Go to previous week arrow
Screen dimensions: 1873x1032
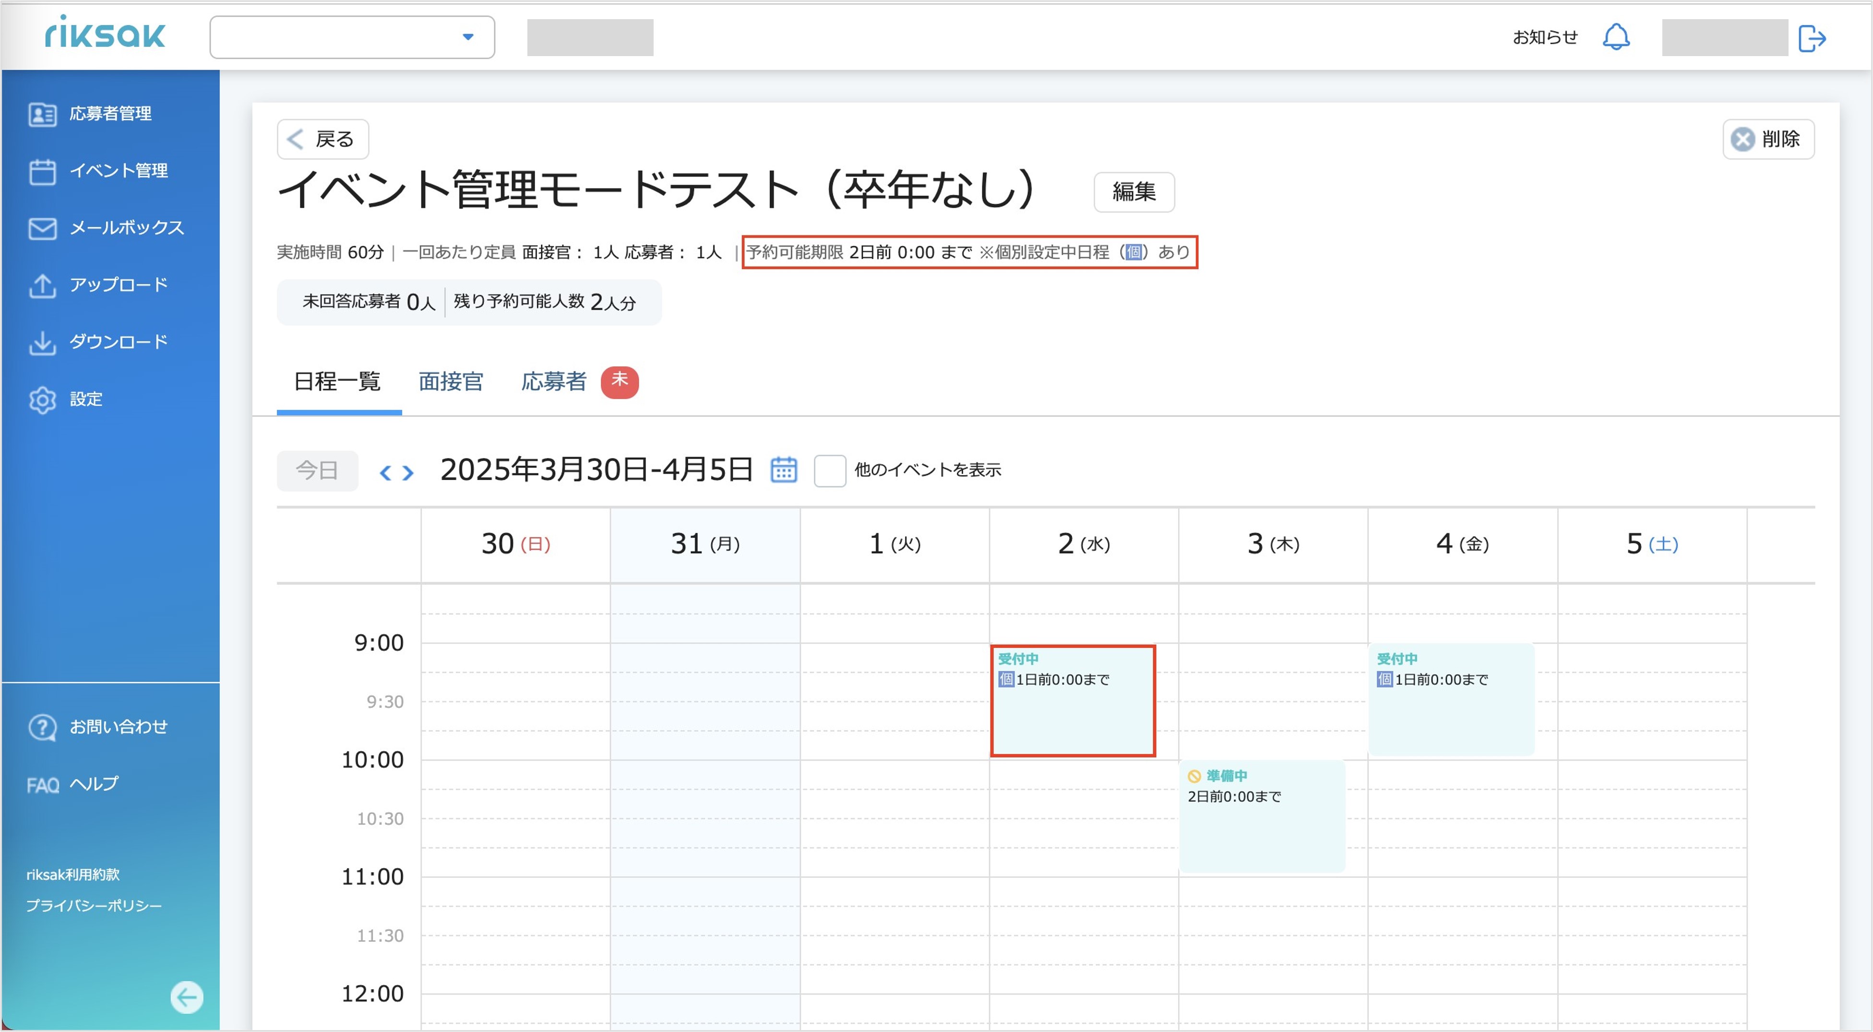(385, 473)
